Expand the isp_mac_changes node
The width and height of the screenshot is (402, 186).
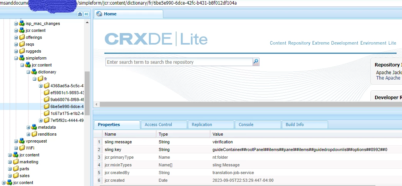coord(16,23)
